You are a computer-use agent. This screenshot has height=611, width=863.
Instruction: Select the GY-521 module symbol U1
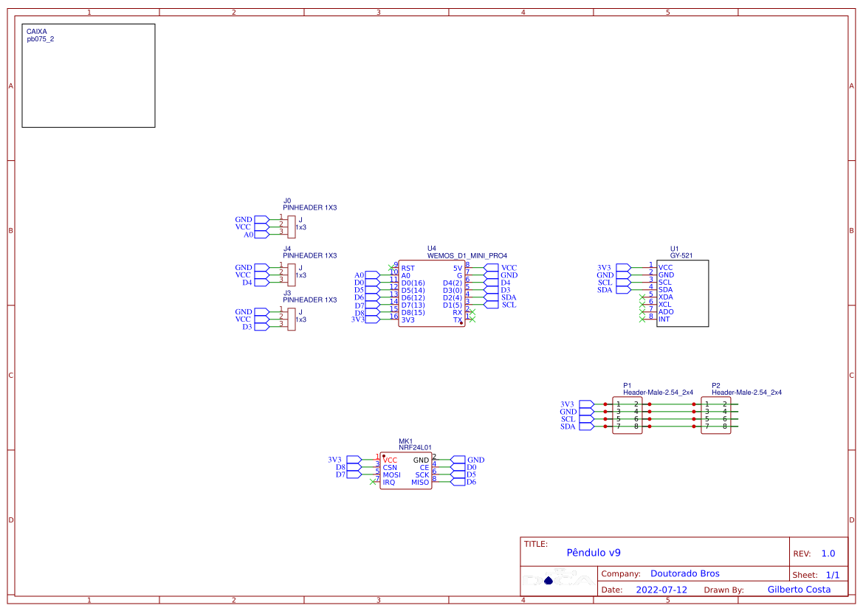(x=681, y=291)
